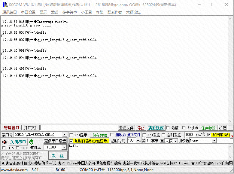Enable the 定时发送 checkbox
Screen dimensions: 234x174
(x=164, y=135)
